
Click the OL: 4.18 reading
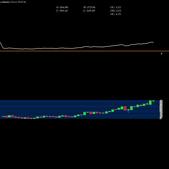116,14
